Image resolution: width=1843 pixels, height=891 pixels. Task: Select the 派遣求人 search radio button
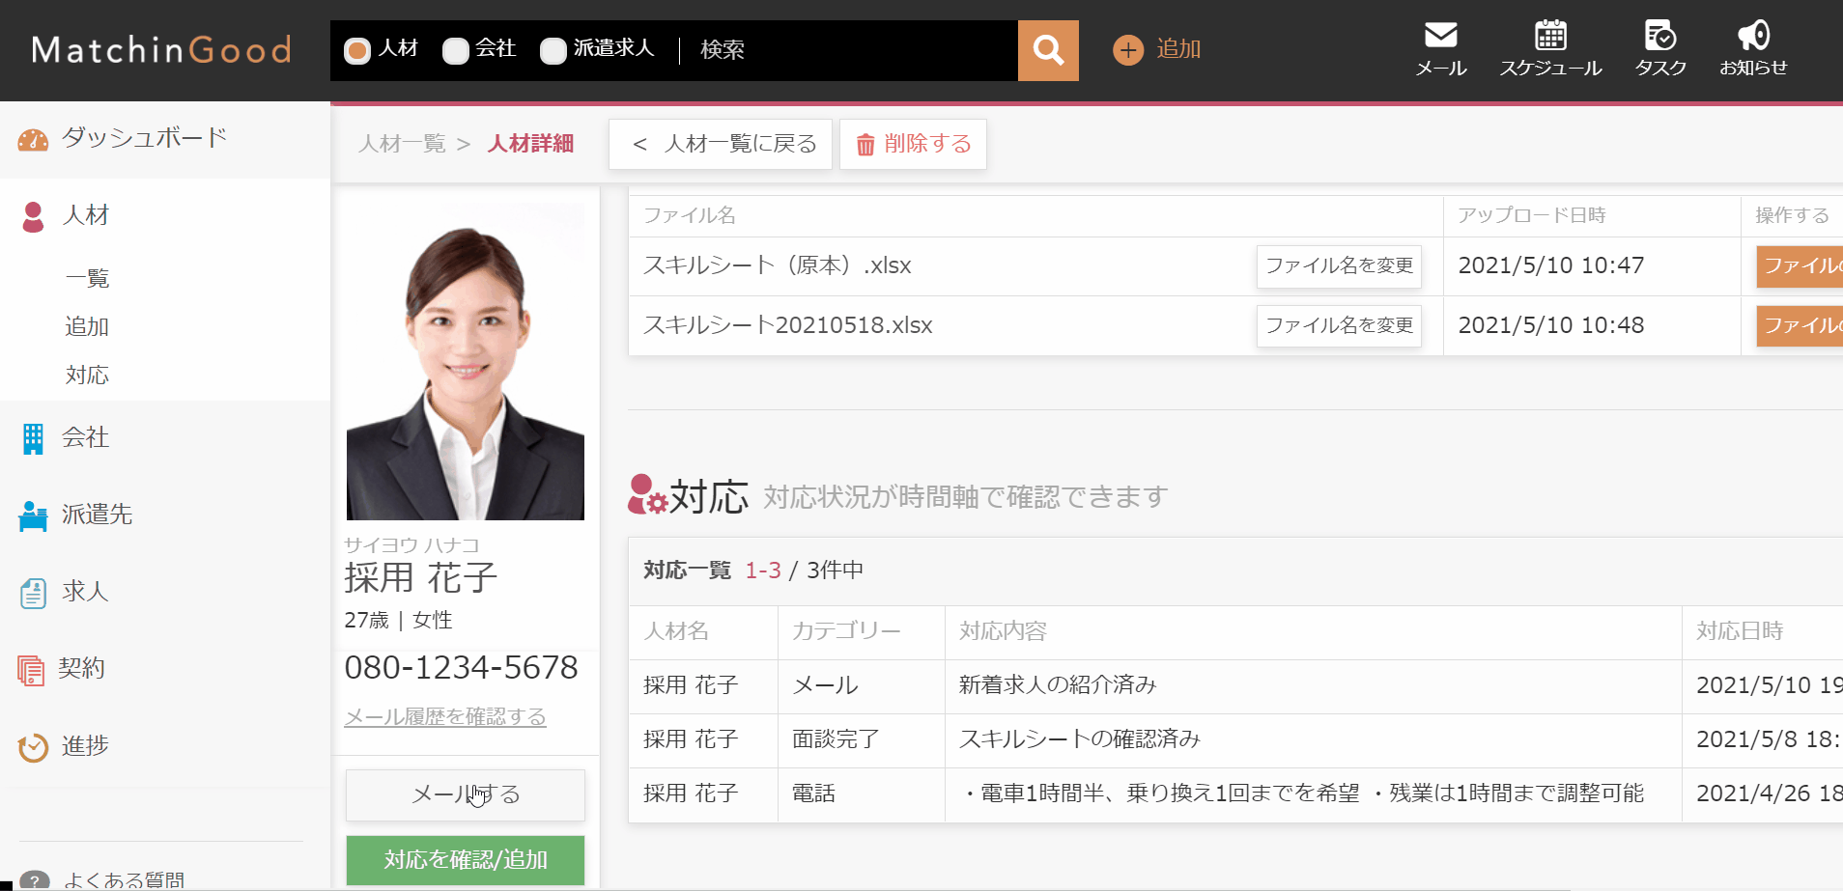click(x=553, y=50)
